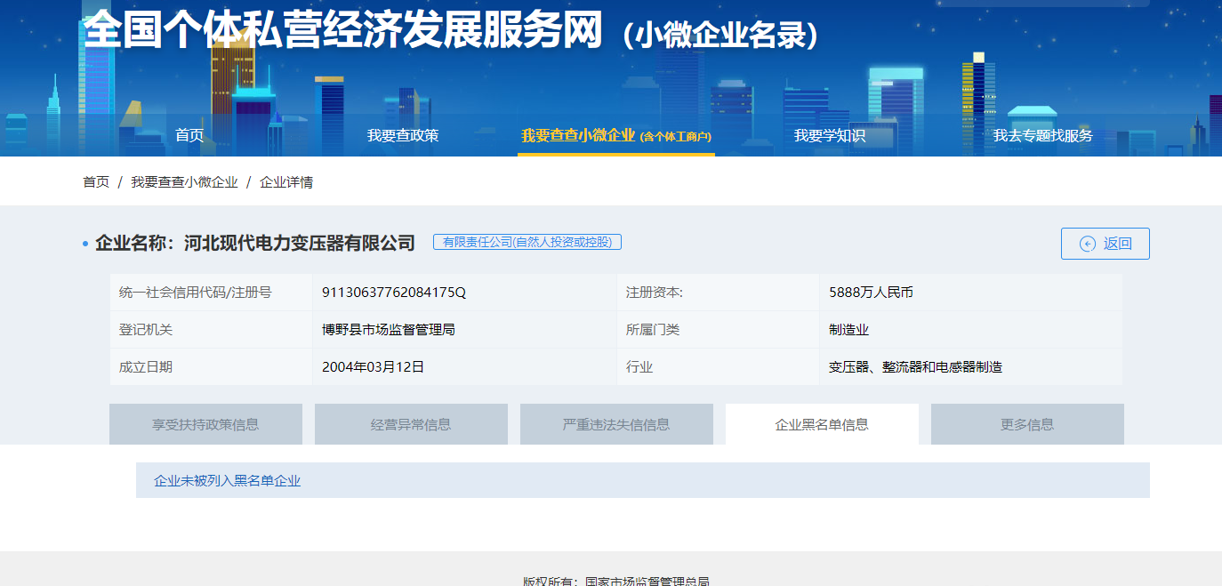Image resolution: width=1222 pixels, height=586 pixels.
Task: Click the 注册资本 label
Action: [654, 292]
